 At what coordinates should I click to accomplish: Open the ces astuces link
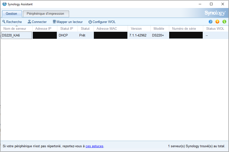click(94, 146)
